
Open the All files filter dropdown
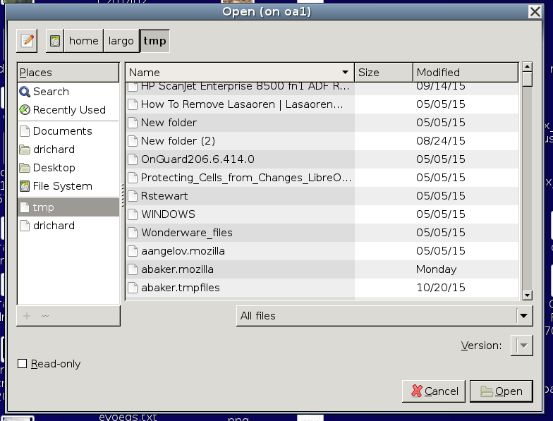[384, 316]
